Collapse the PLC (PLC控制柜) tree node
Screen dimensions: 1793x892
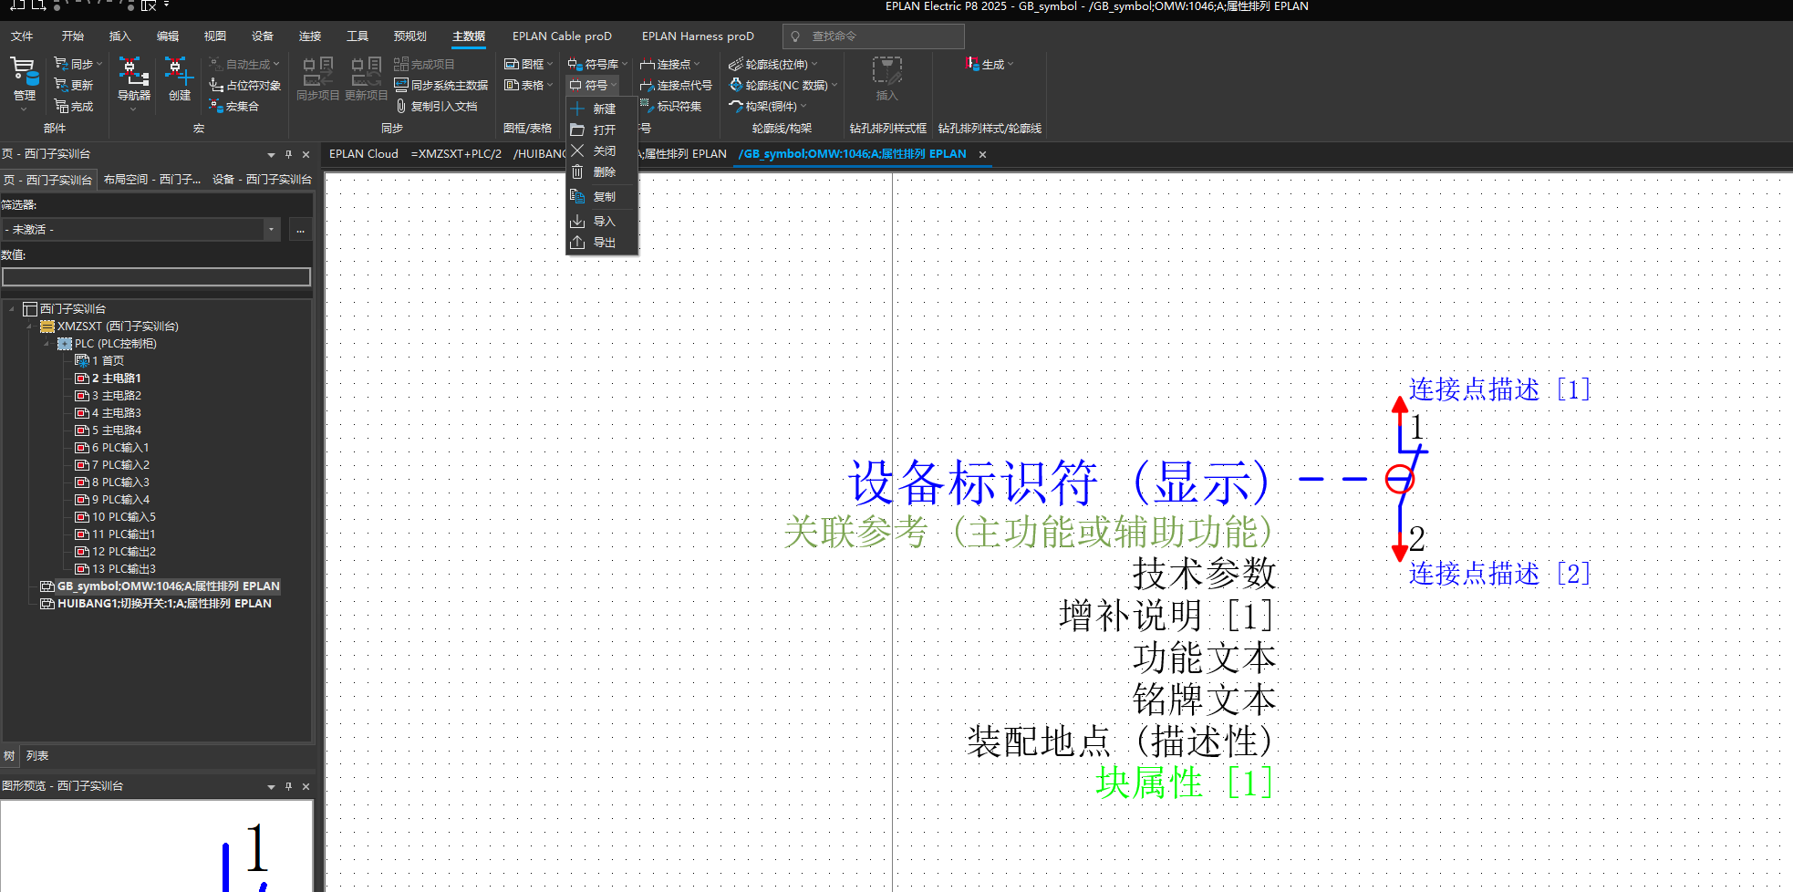click(47, 344)
